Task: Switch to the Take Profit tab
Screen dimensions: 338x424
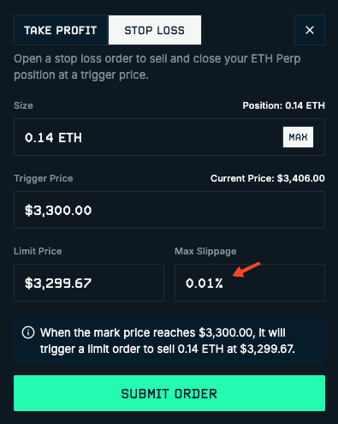Action: [x=61, y=30]
